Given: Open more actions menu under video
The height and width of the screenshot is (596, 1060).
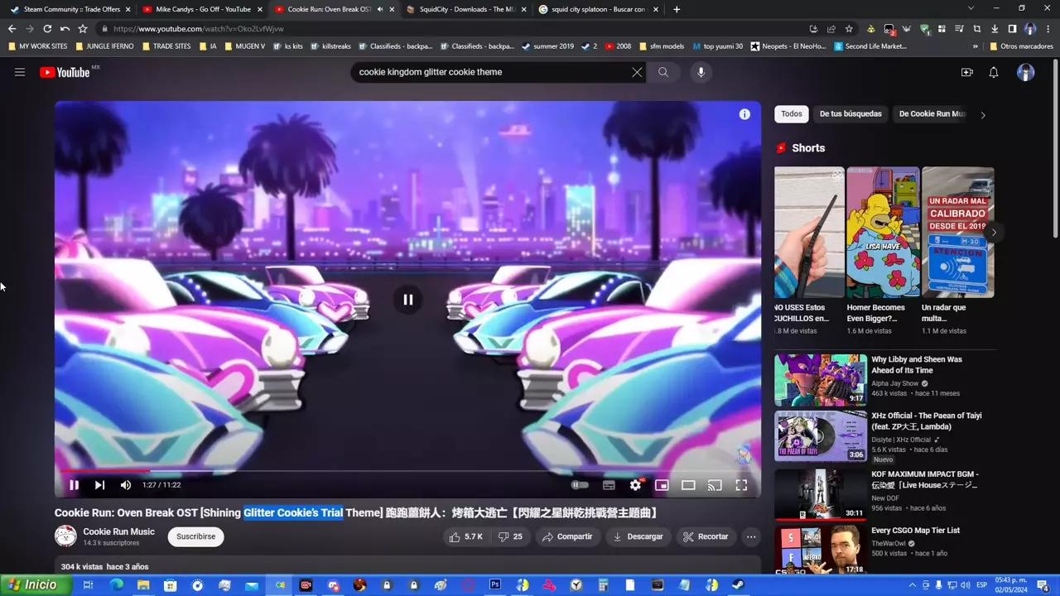Looking at the screenshot, I should pos(751,536).
